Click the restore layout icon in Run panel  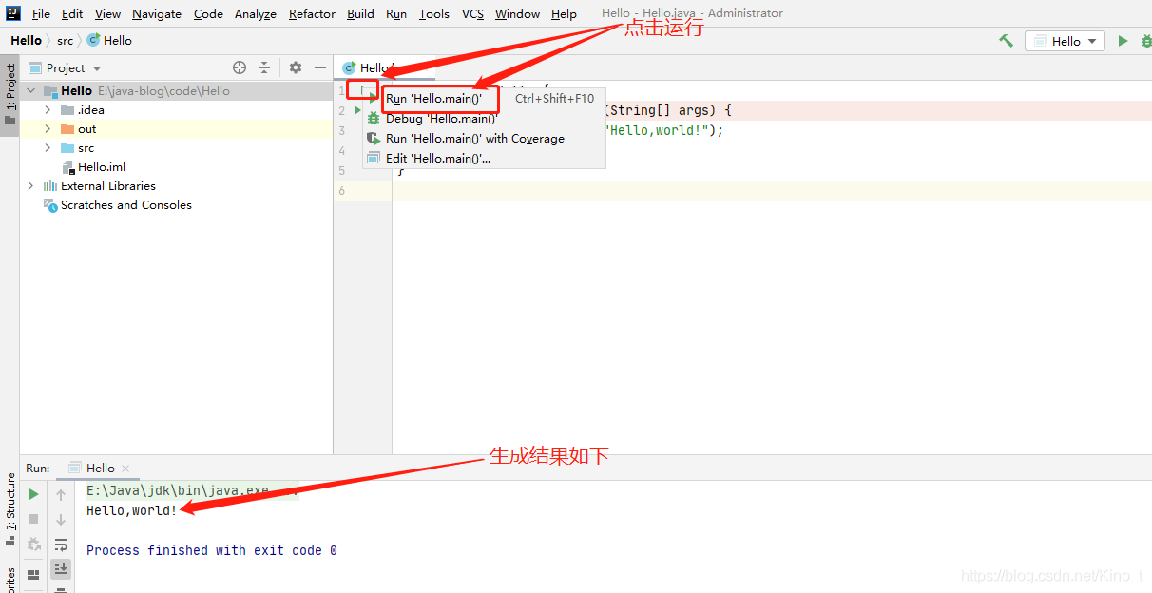[x=33, y=574]
